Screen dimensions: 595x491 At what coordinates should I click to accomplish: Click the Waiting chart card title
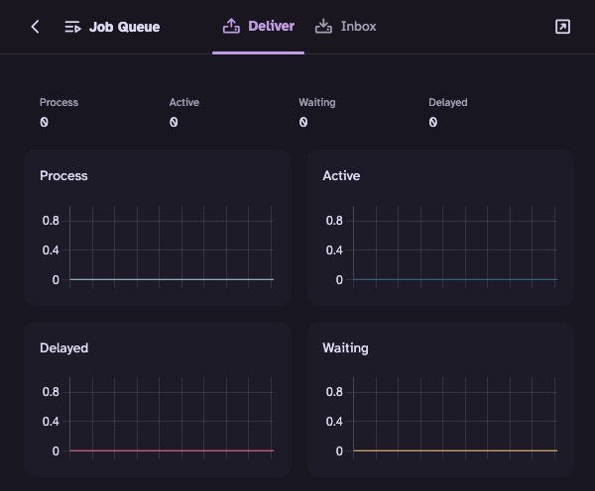[x=345, y=347]
